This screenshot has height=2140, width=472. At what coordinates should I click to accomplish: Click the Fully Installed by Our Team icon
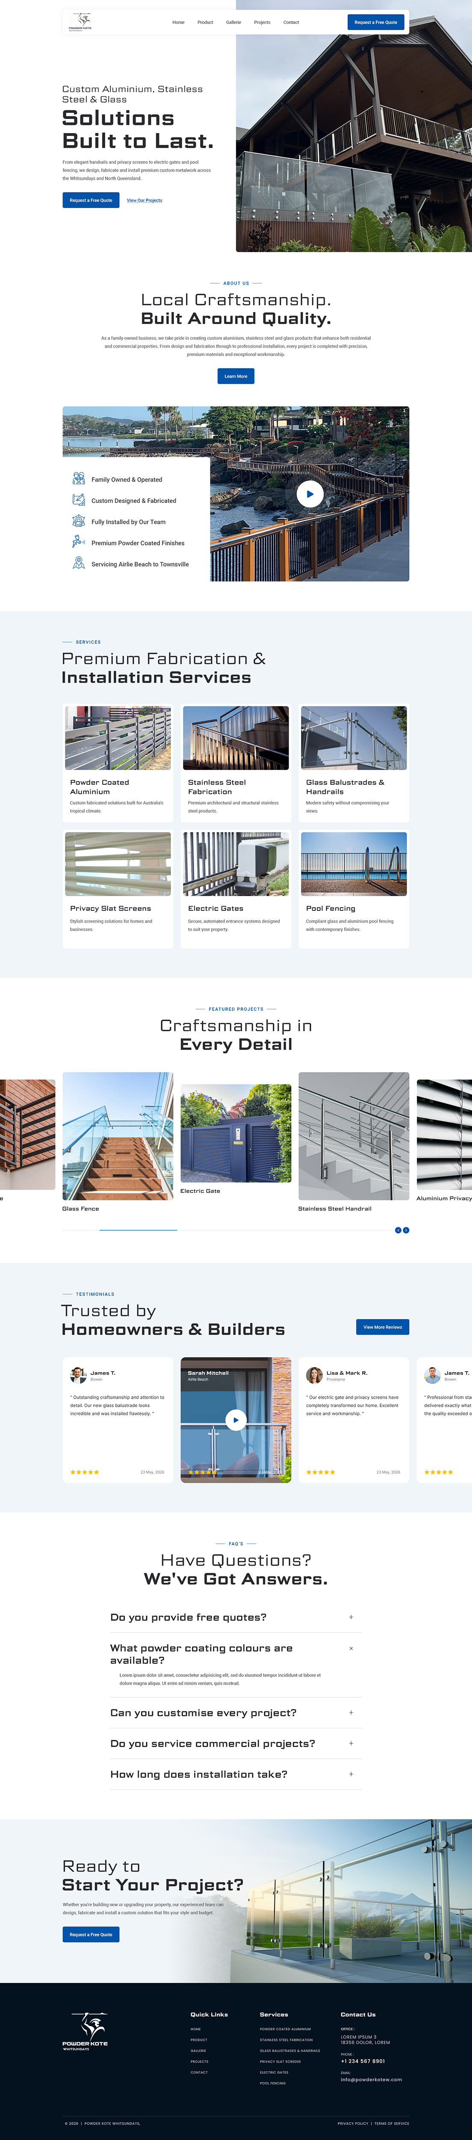coord(79,521)
